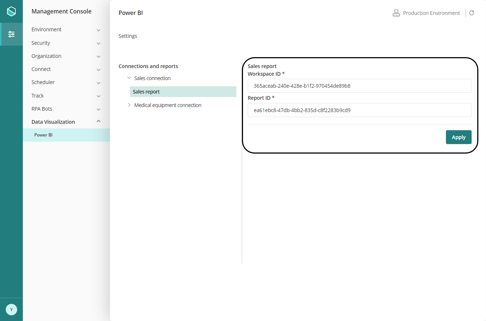Screen dimensions: 486x321
Task: Click the Report ID input field
Action: point(360,110)
